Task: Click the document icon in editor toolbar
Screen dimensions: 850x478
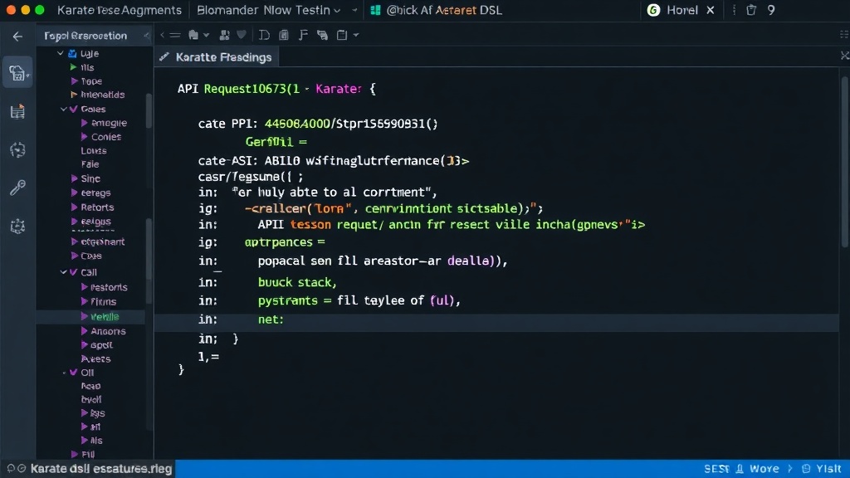Action: pyautogui.click(x=284, y=35)
